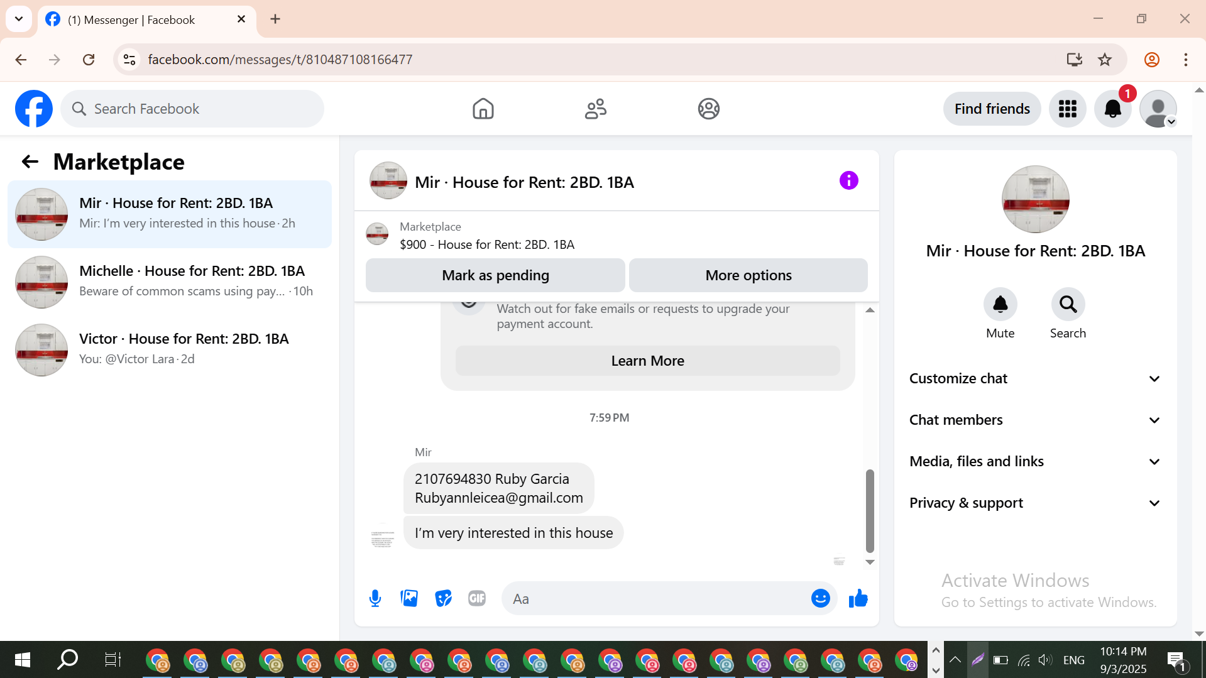The width and height of the screenshot is (1206, 678).
Task: Focus the Search Facebook field
Action: tap(192, 109)
